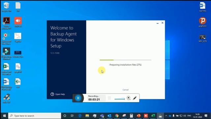Viewport: 211px width, 119px height.
Task: Select O365 Backup Plan details Word file
Action: coord(6,84)
